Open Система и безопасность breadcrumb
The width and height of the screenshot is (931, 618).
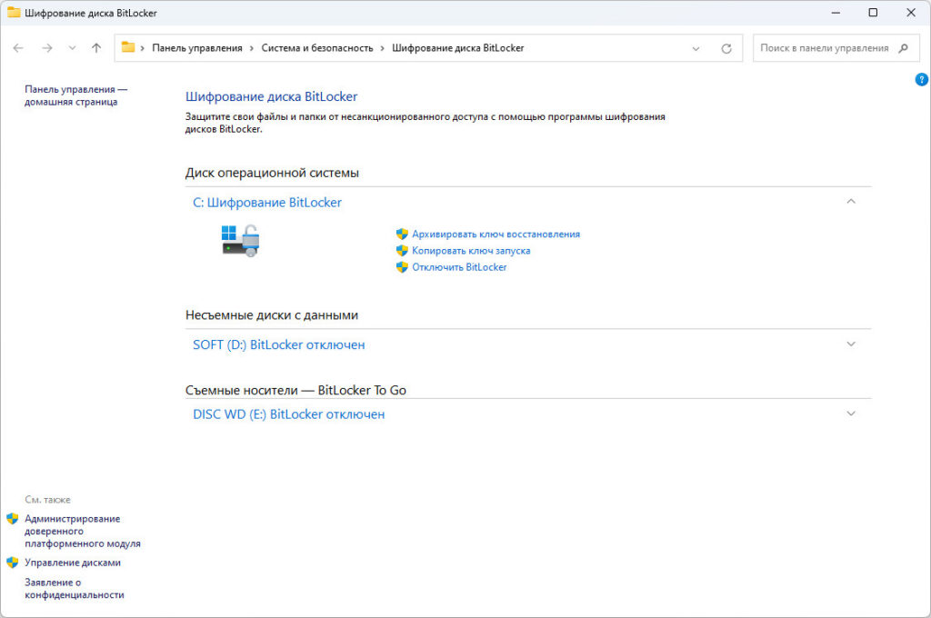(317, 48)
